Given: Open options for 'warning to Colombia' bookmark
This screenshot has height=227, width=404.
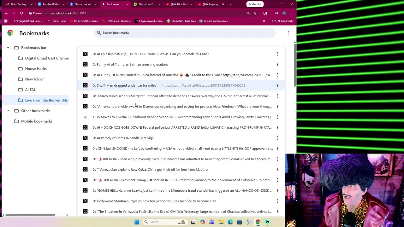Looking at the screenshot, I should [277, 180].
